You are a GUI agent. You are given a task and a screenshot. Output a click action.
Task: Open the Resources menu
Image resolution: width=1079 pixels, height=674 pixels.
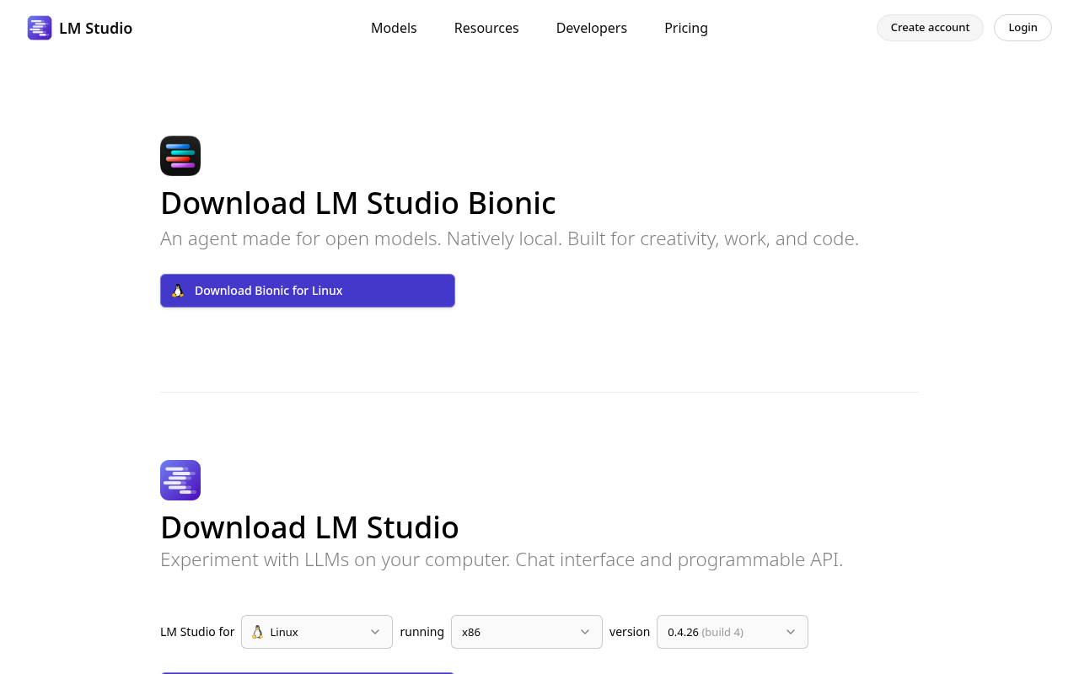[x=486, y=28]
